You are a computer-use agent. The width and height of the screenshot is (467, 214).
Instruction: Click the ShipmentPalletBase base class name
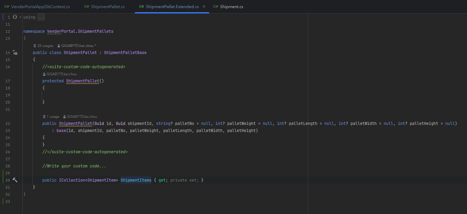pyautogui.click(x=125, y=53)
